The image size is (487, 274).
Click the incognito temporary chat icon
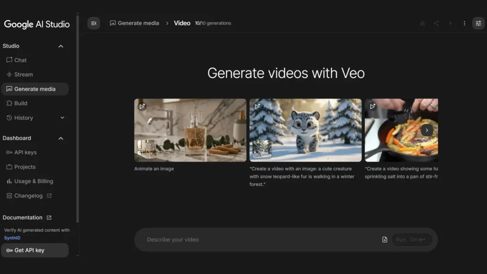pos(422,23)
